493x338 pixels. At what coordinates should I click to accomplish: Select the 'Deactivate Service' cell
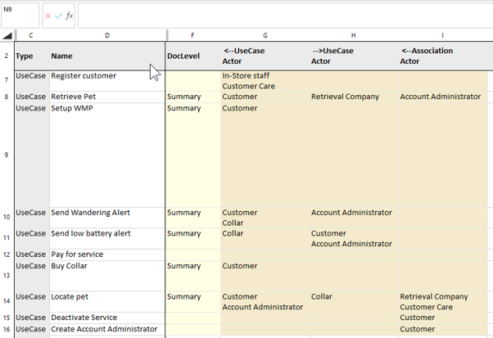click(107, 318)
